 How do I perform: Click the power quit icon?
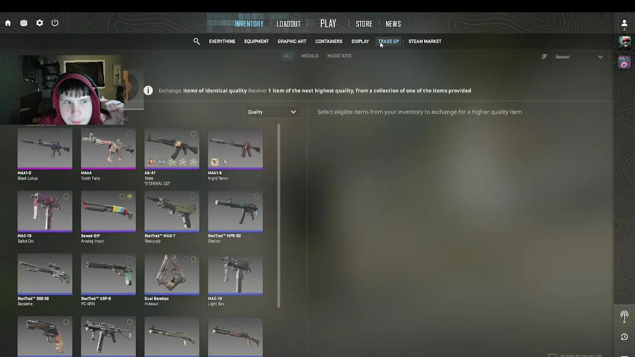pos(55,23)
